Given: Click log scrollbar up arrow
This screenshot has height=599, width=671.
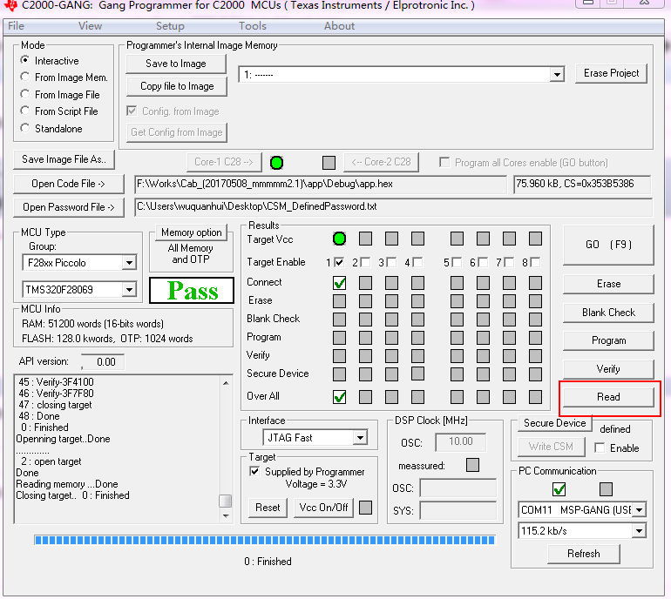Looking at the screenshot, I should pos(226,383).
